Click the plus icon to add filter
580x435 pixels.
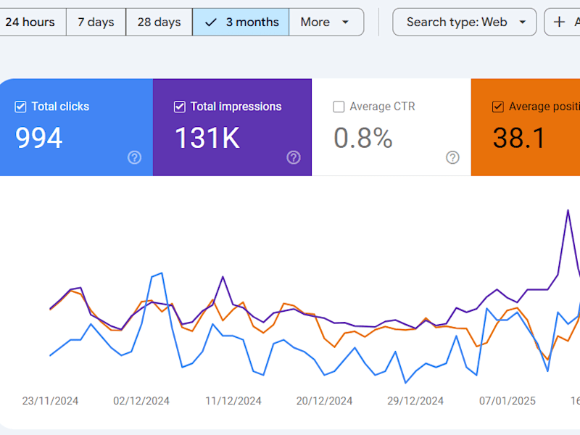coord(559,22)
